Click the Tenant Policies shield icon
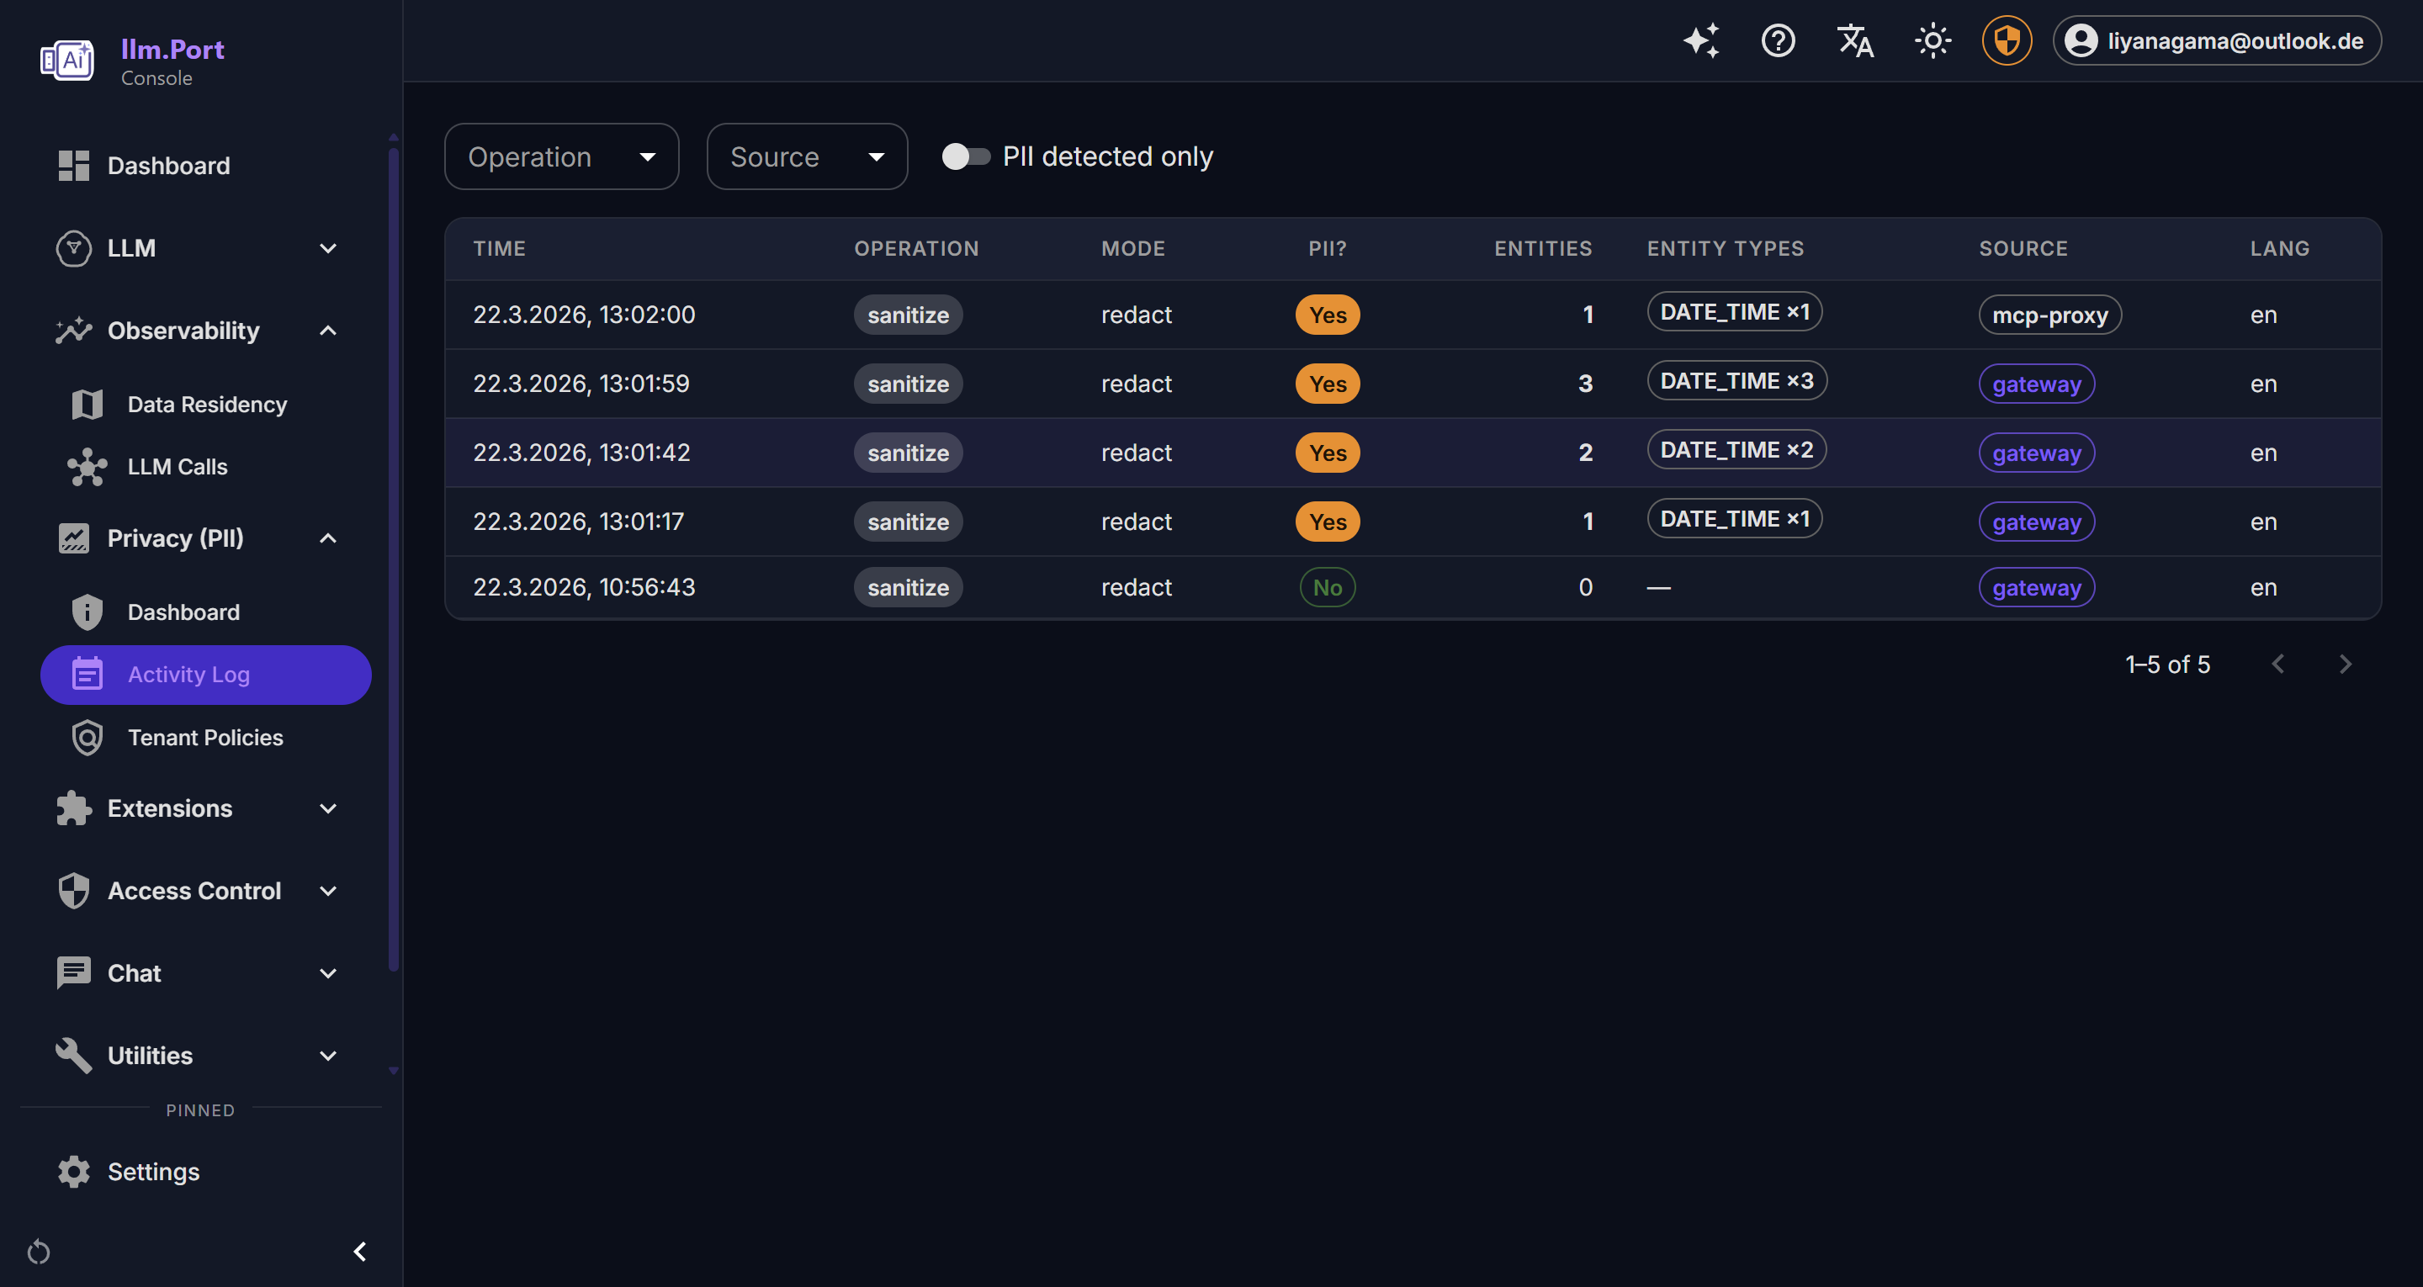The image size is (2423, 1287). point(87,738)
